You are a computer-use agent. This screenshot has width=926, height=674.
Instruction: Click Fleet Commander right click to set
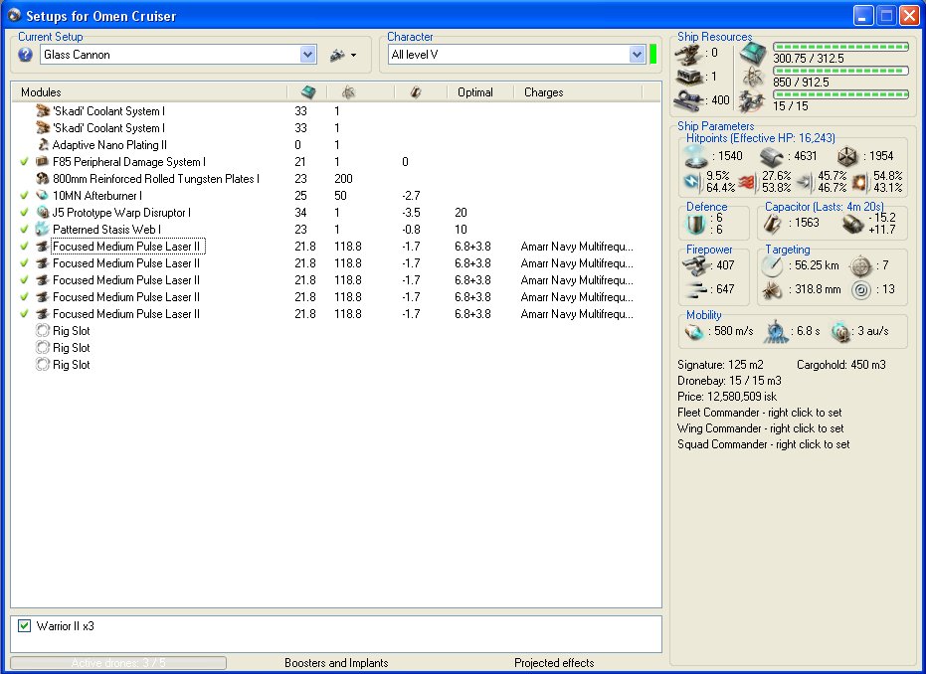760,413
